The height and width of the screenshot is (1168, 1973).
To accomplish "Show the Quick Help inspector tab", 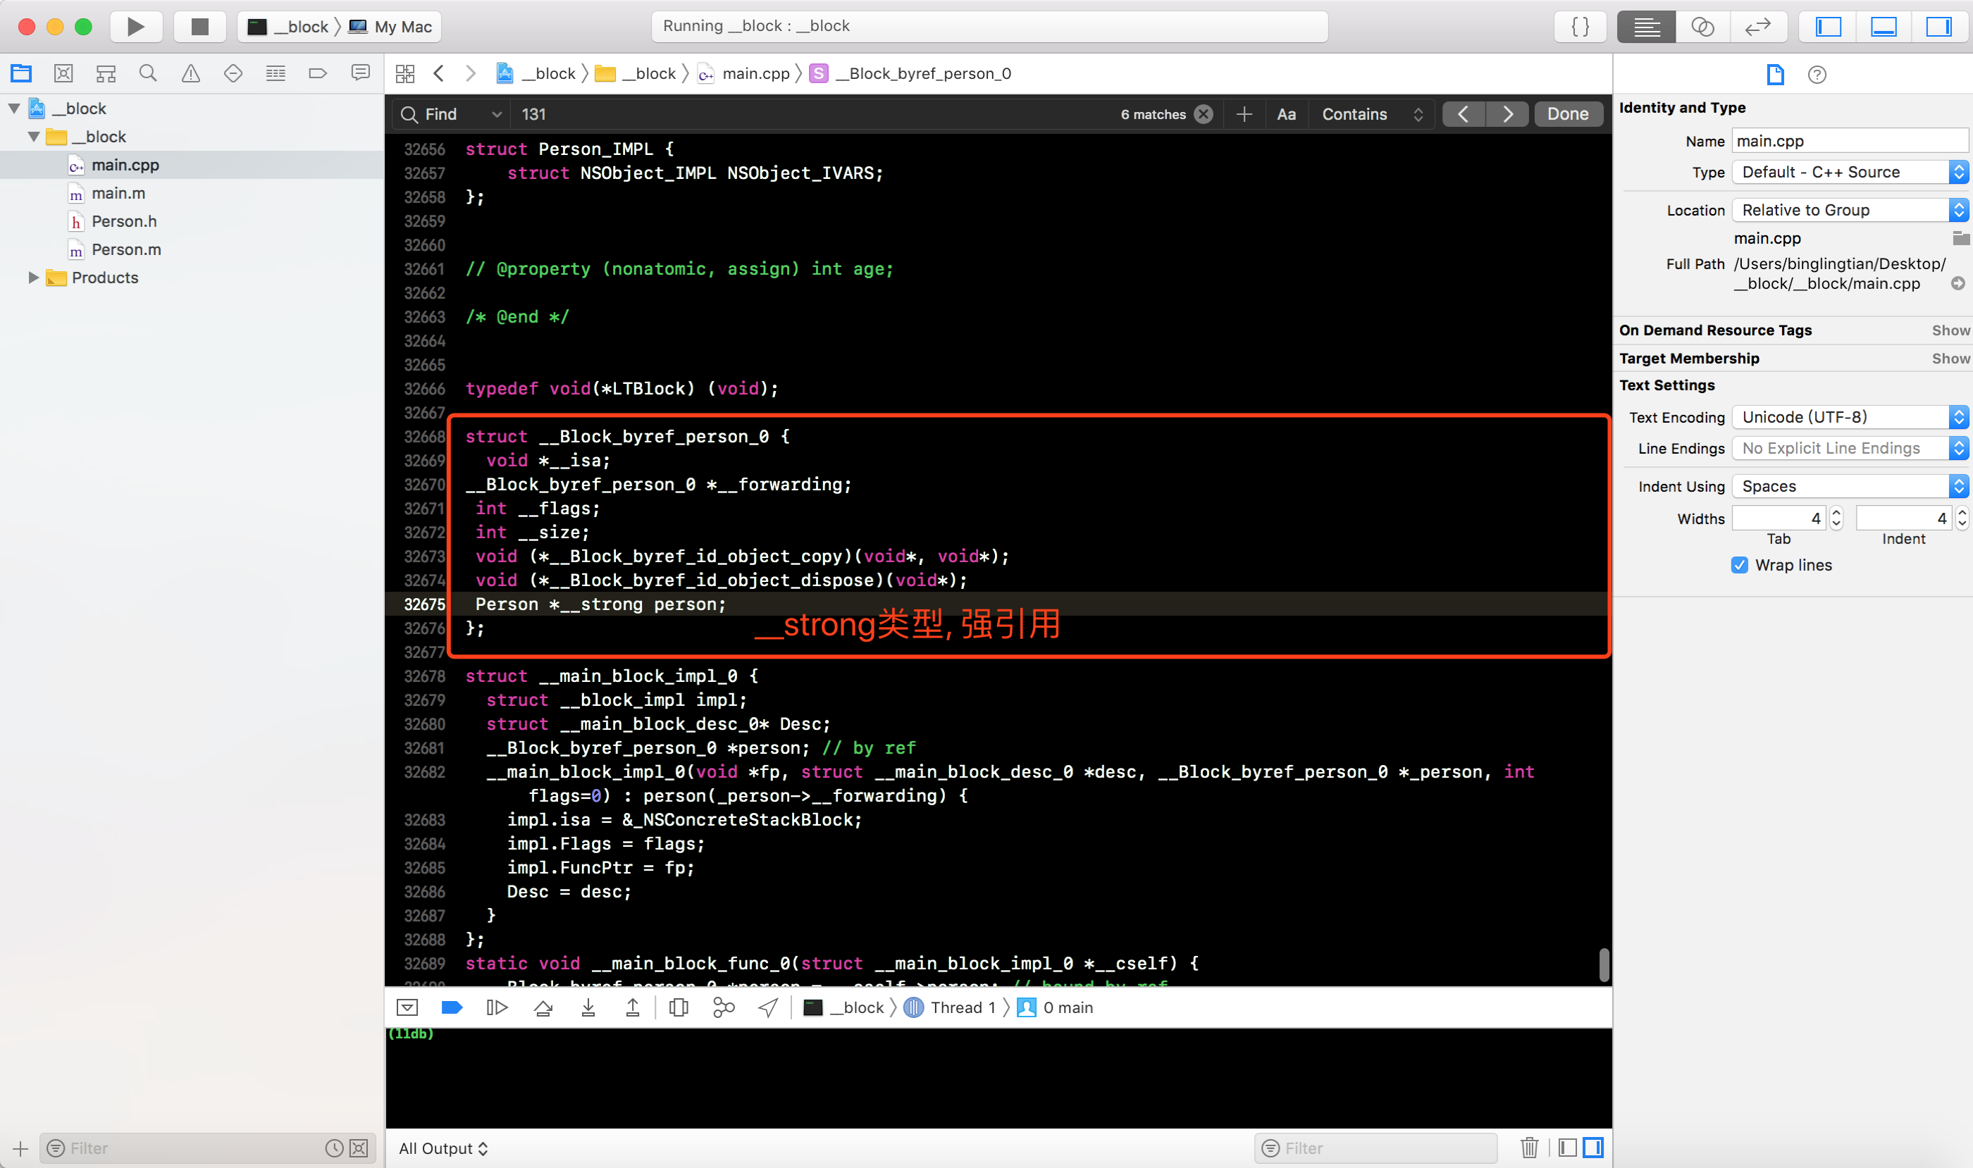I will click(x=1817, y=75).
